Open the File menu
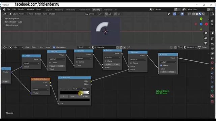216x121 pixels. (8, 9)
